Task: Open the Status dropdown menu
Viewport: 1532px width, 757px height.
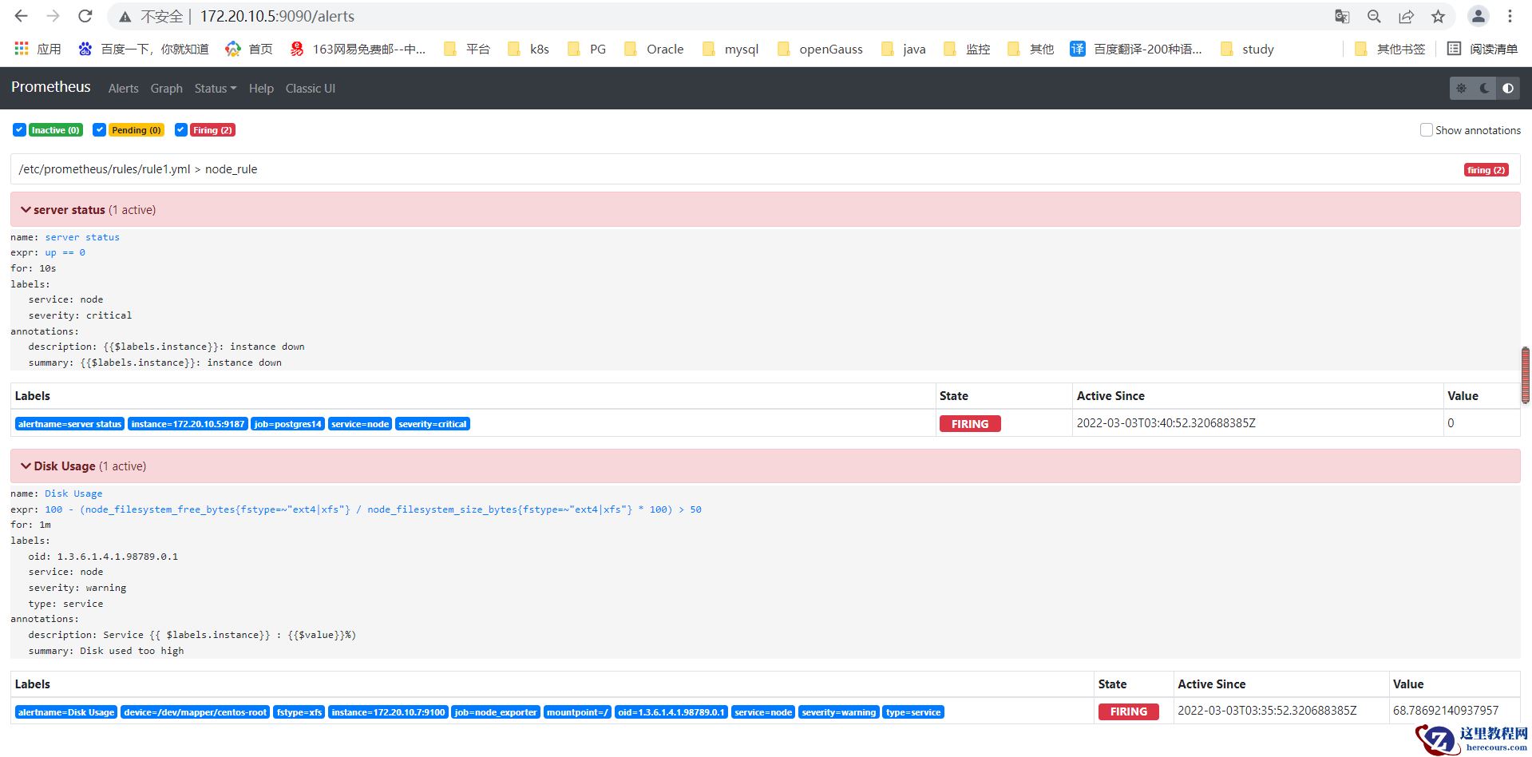Action: (215, 89)
